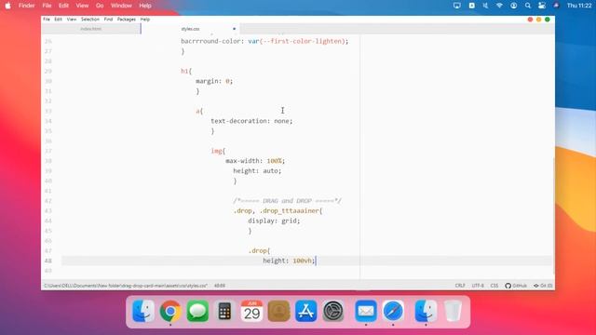The image size is (596, 335).
Task: Open the Packages menu
Action: [127, 20]
